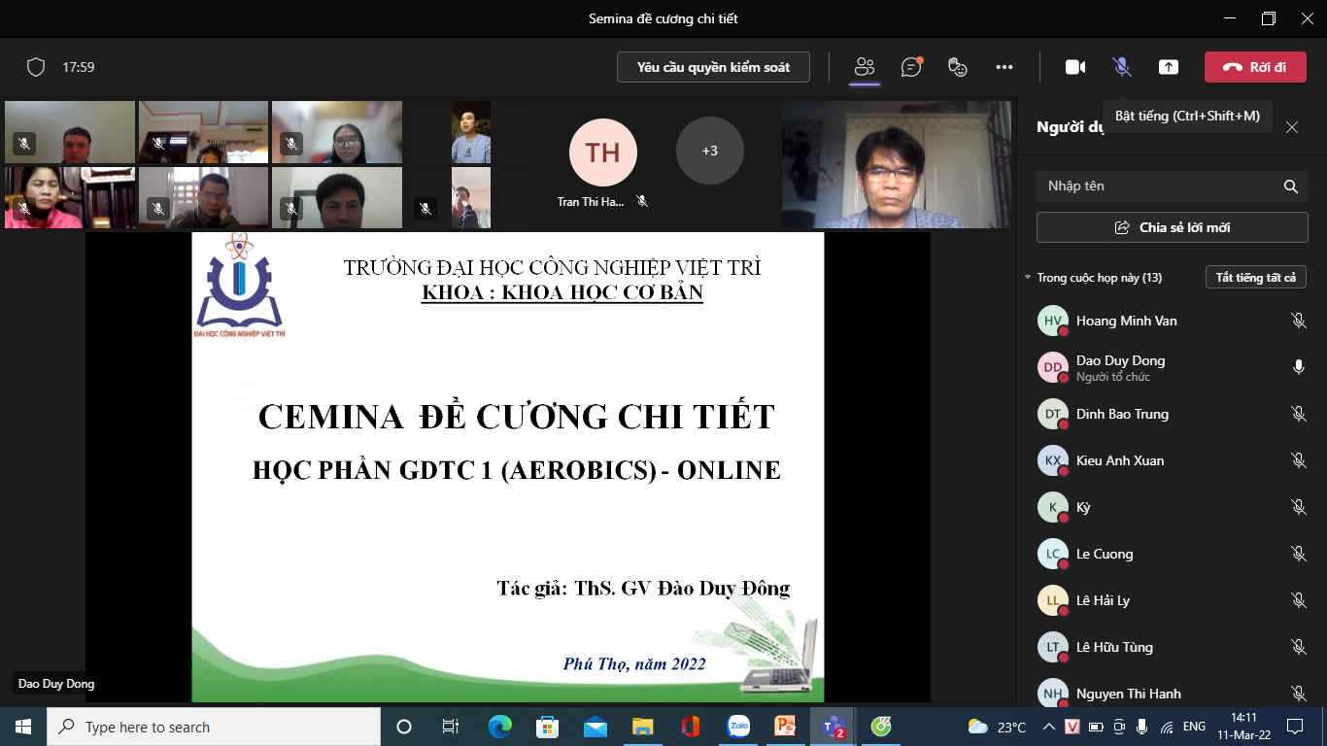Click Chia sẻ lời mời button
Viewport: 1327px width, 746px height.
(1172, 227)
